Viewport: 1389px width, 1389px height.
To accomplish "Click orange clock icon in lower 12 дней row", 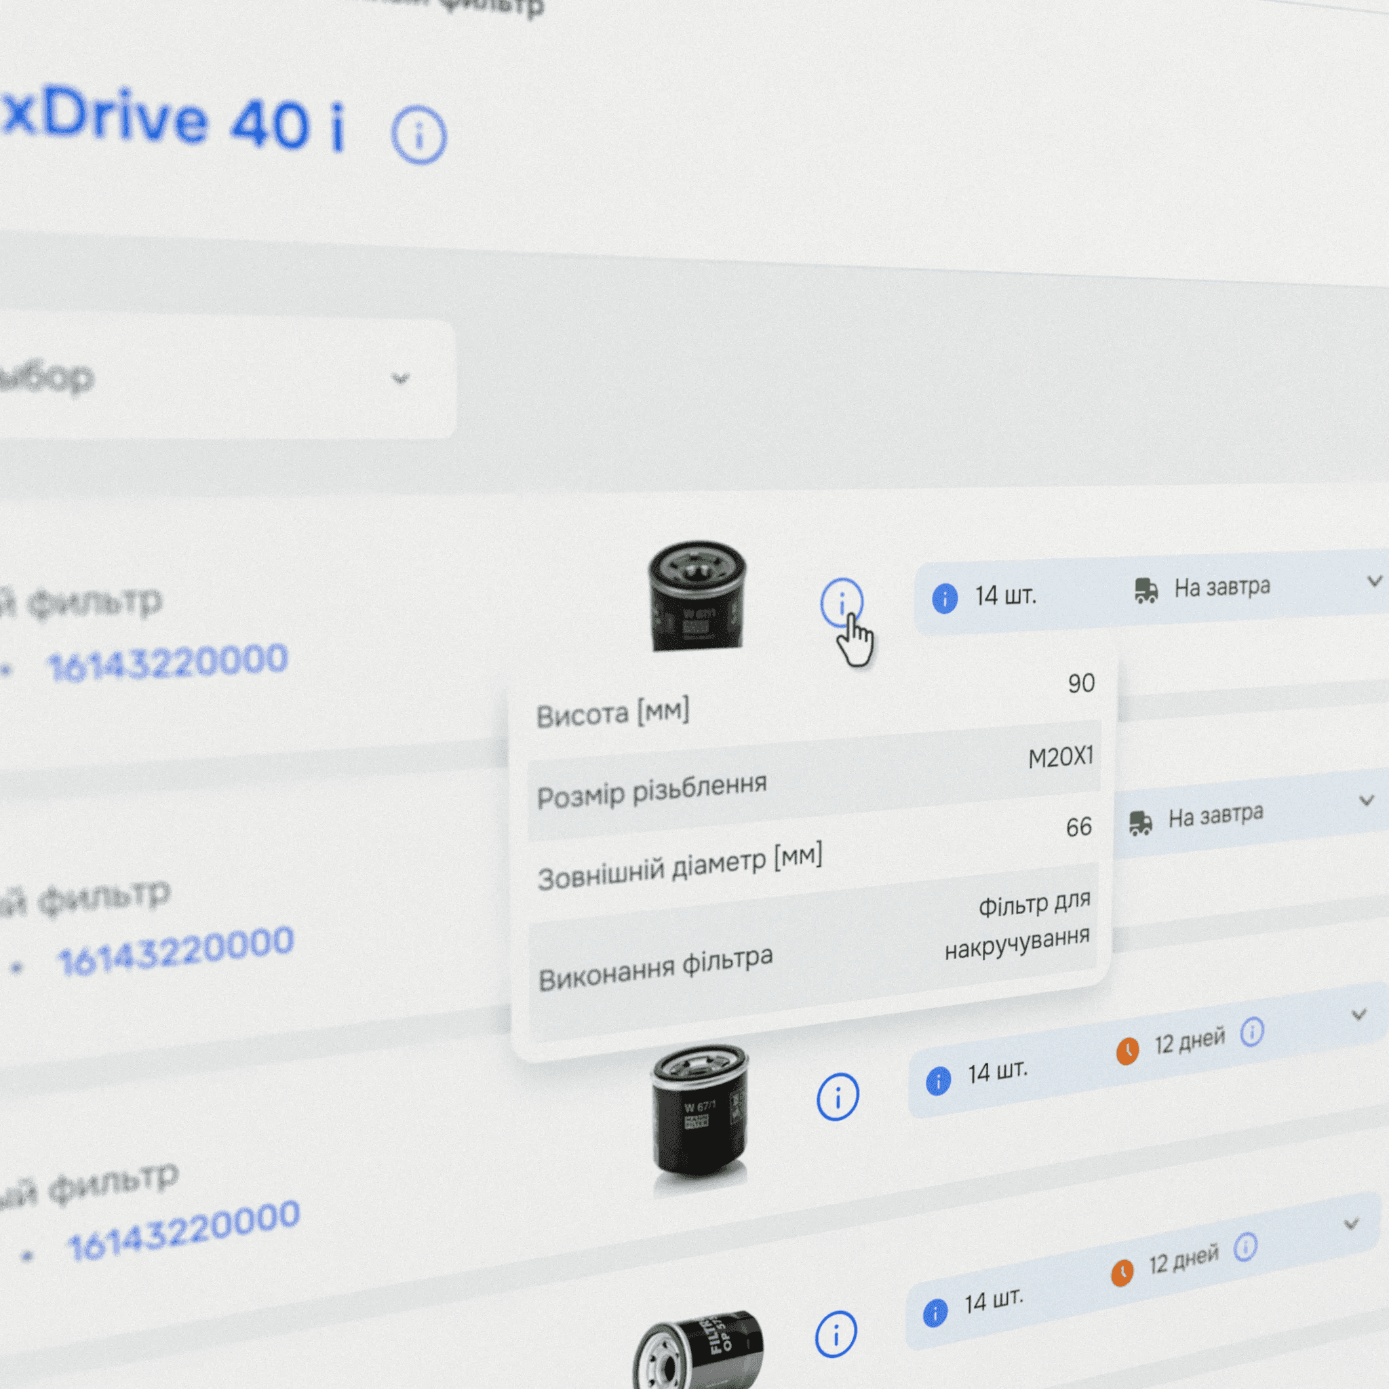I will click(1122, 1273).
